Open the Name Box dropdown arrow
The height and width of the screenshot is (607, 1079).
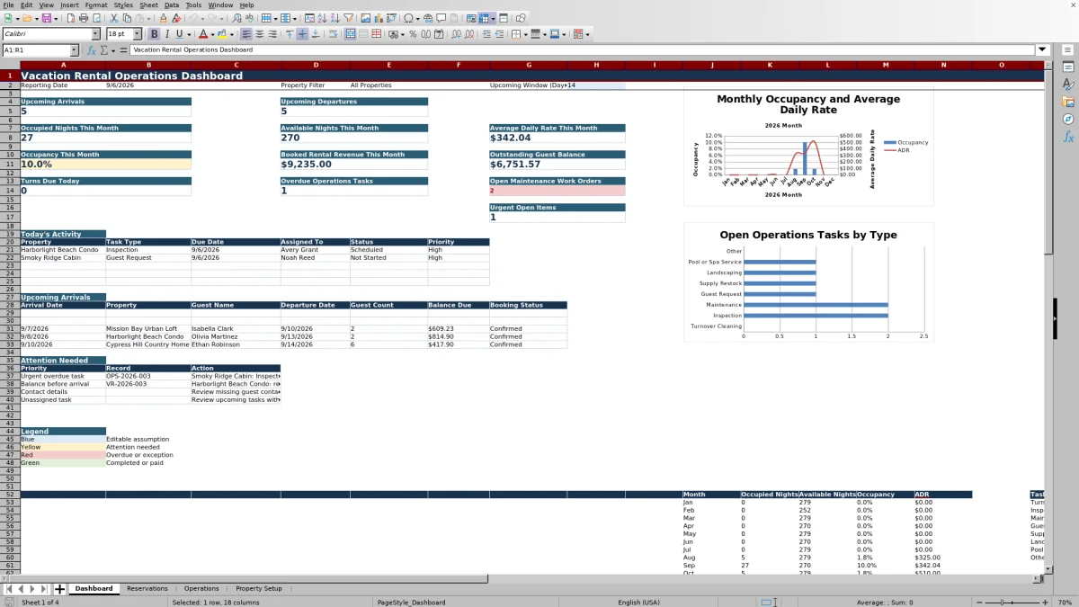74,50
